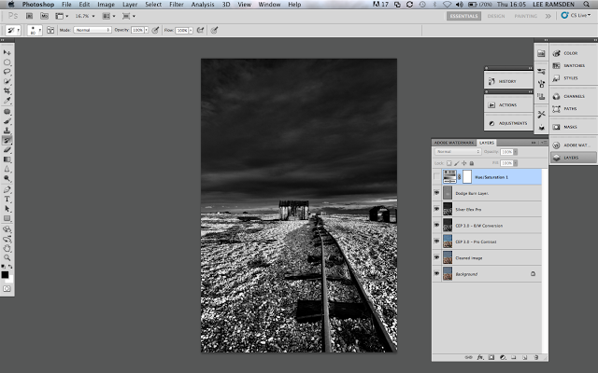Launch Bridge from the application bar

(29, 16)
